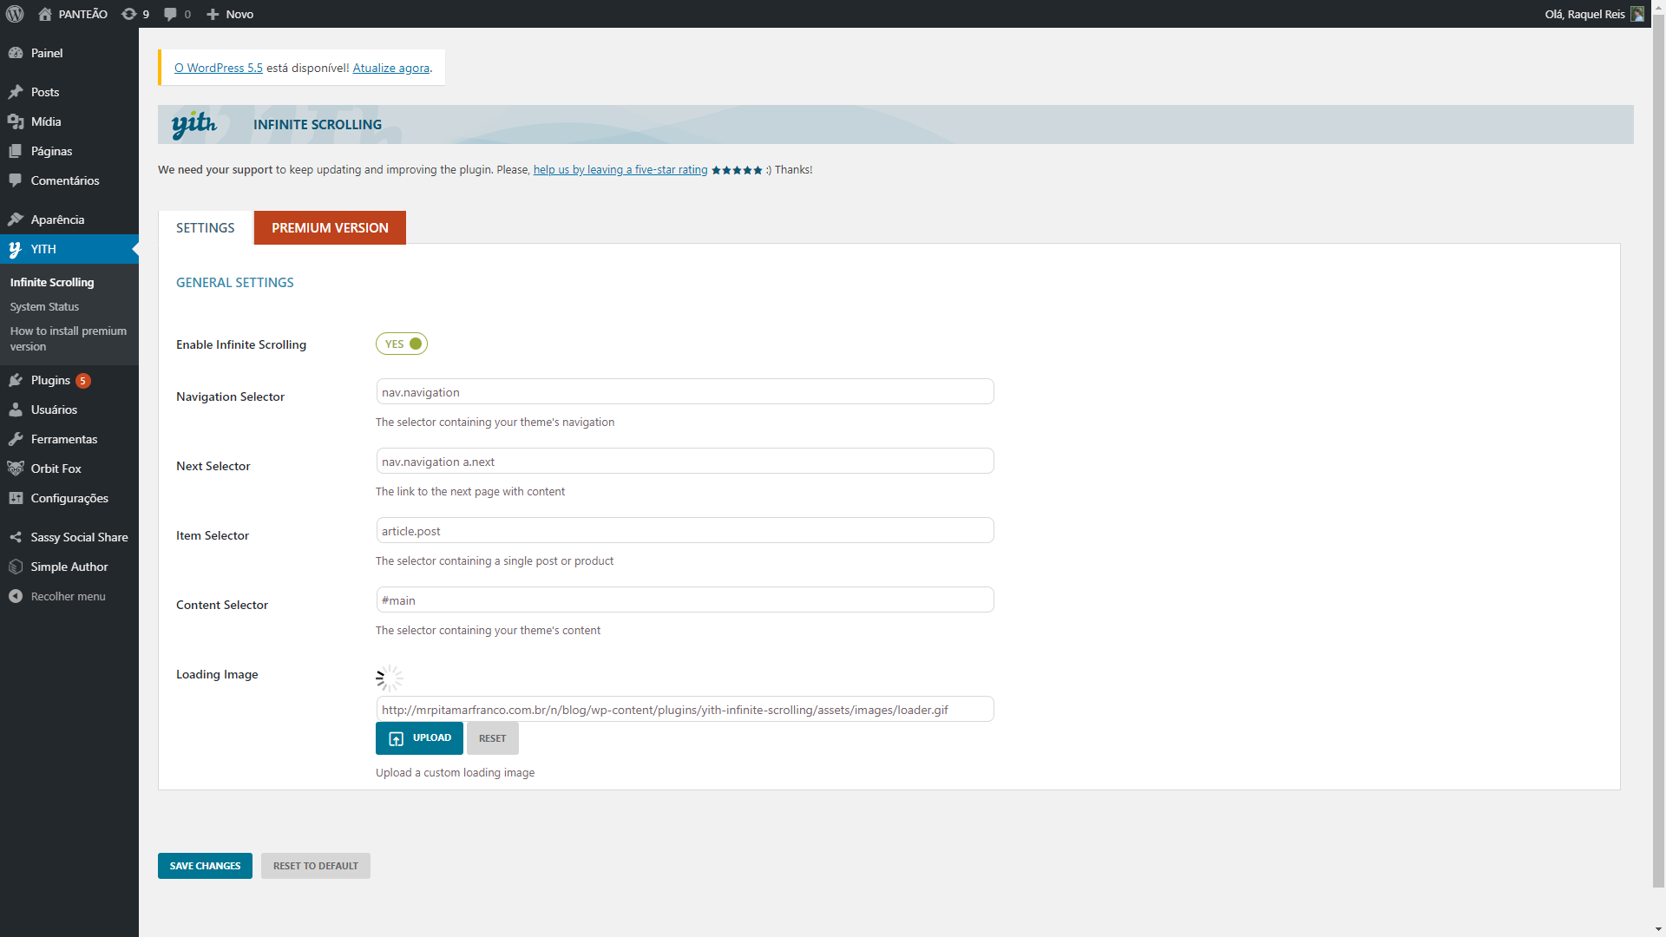Viewport: 1666px width, 937px height.
Task: Open the Posts menu item
Action: pos(69,92)
